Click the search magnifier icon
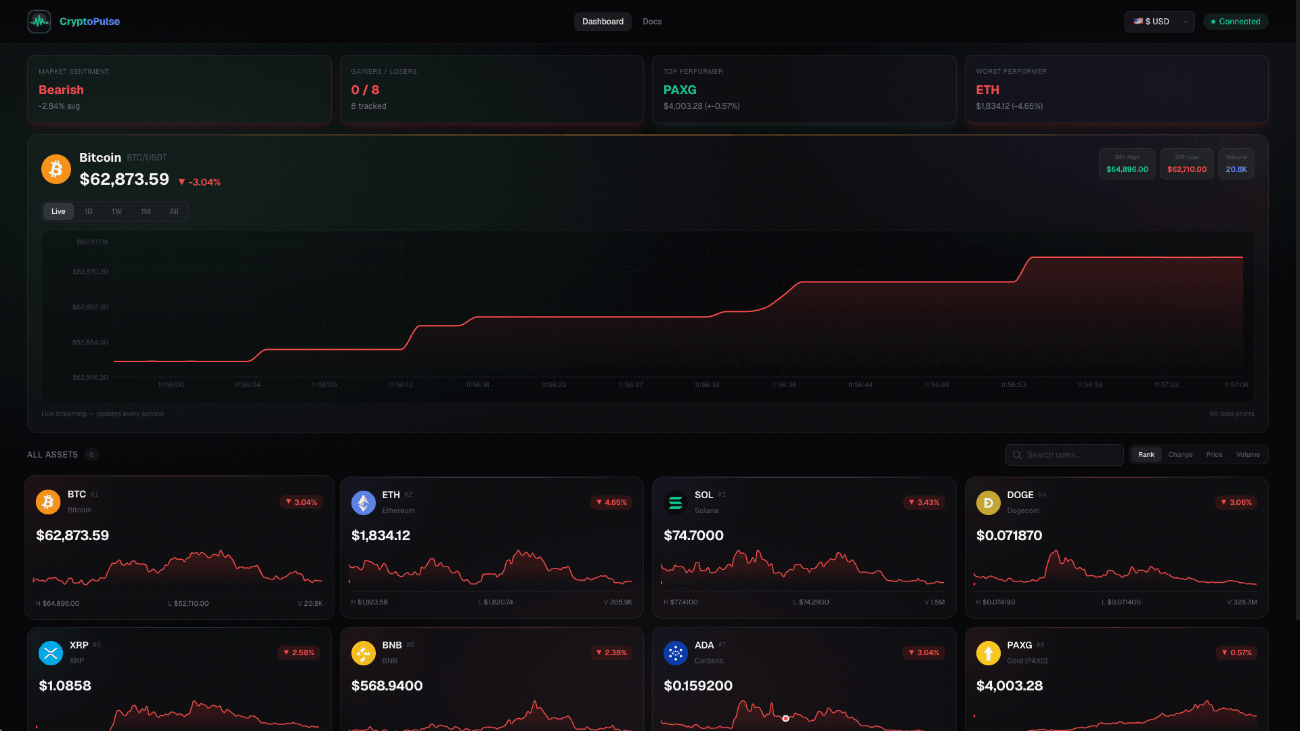The width and height of the screenshot is (1300, 731). click(1017, 455)
